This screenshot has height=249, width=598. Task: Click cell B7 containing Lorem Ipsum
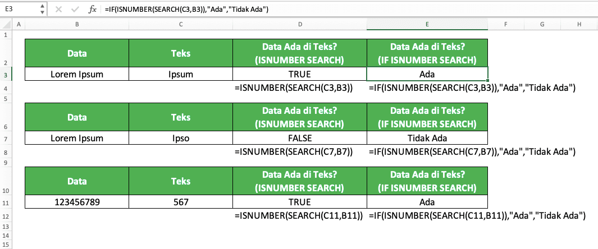pyautogui.click(x=77, y=138)
